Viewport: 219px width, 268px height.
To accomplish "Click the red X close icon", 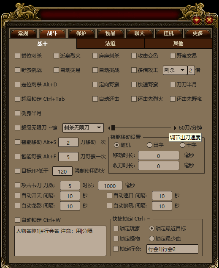I will [x=209, y=20].
